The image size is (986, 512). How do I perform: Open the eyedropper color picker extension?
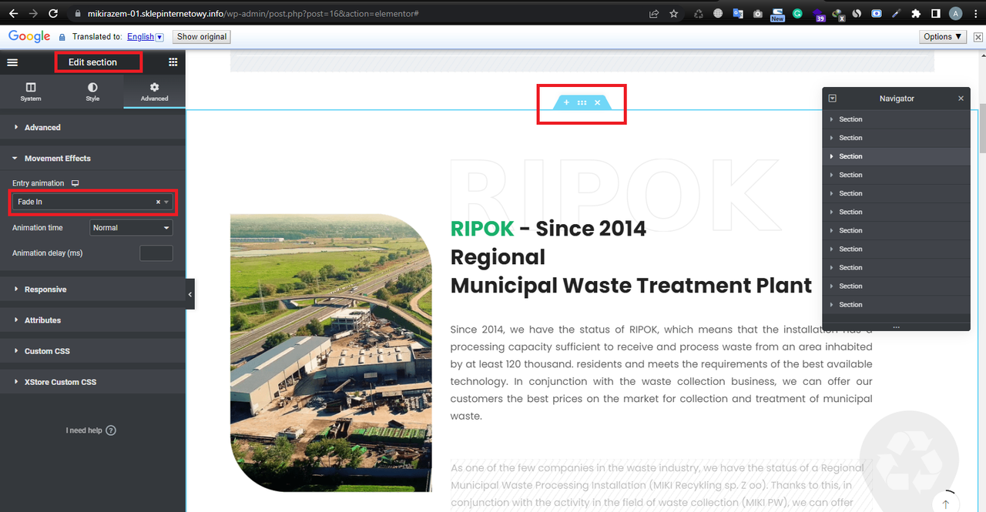pos(896,13)
